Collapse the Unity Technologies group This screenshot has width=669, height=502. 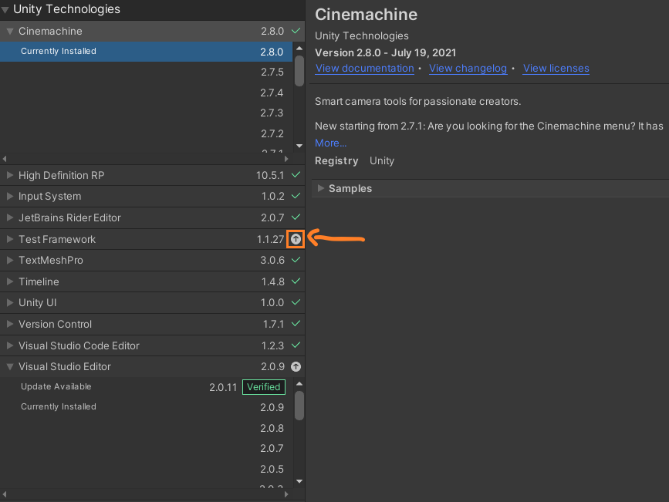6,10
